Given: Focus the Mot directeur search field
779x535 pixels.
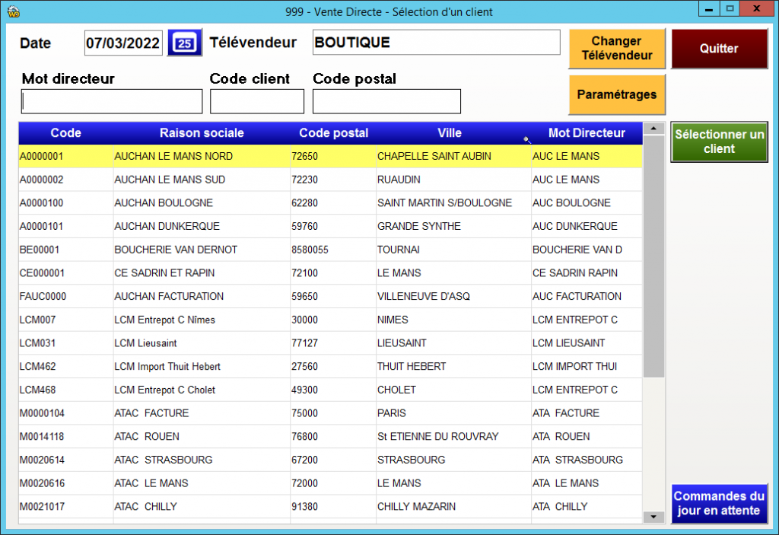Looking at the screenshot, I should 112,101.
